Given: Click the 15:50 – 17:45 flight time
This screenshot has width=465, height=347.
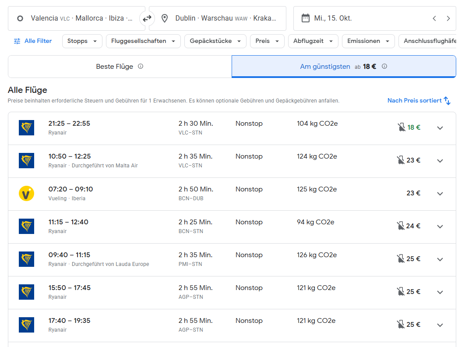Looking at the screenshot, I should (69, 287).
